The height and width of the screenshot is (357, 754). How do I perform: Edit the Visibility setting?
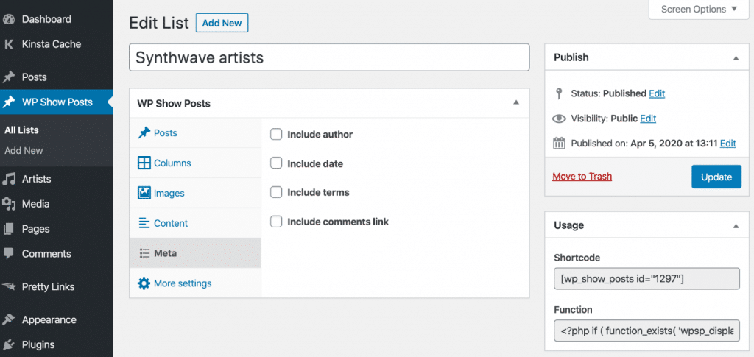(x=648, y=119)
